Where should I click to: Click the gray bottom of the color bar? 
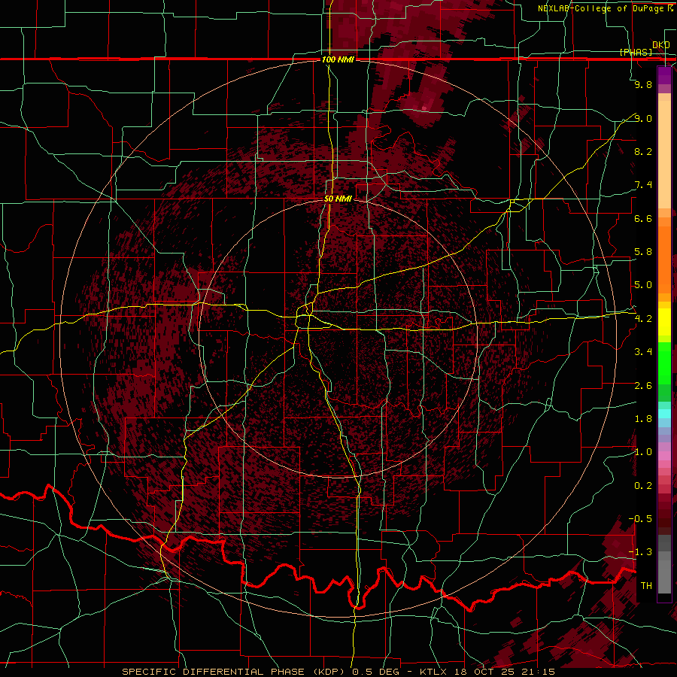click(664, 565)
